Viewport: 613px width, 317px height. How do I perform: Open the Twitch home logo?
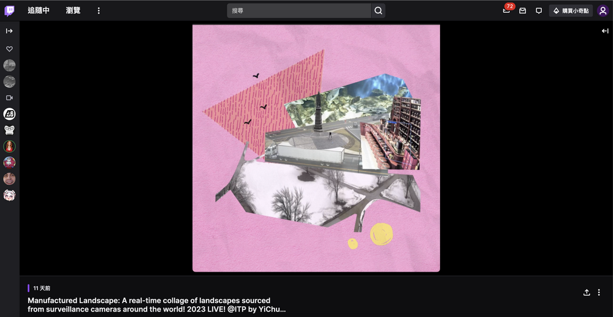[x=9, y=10]
